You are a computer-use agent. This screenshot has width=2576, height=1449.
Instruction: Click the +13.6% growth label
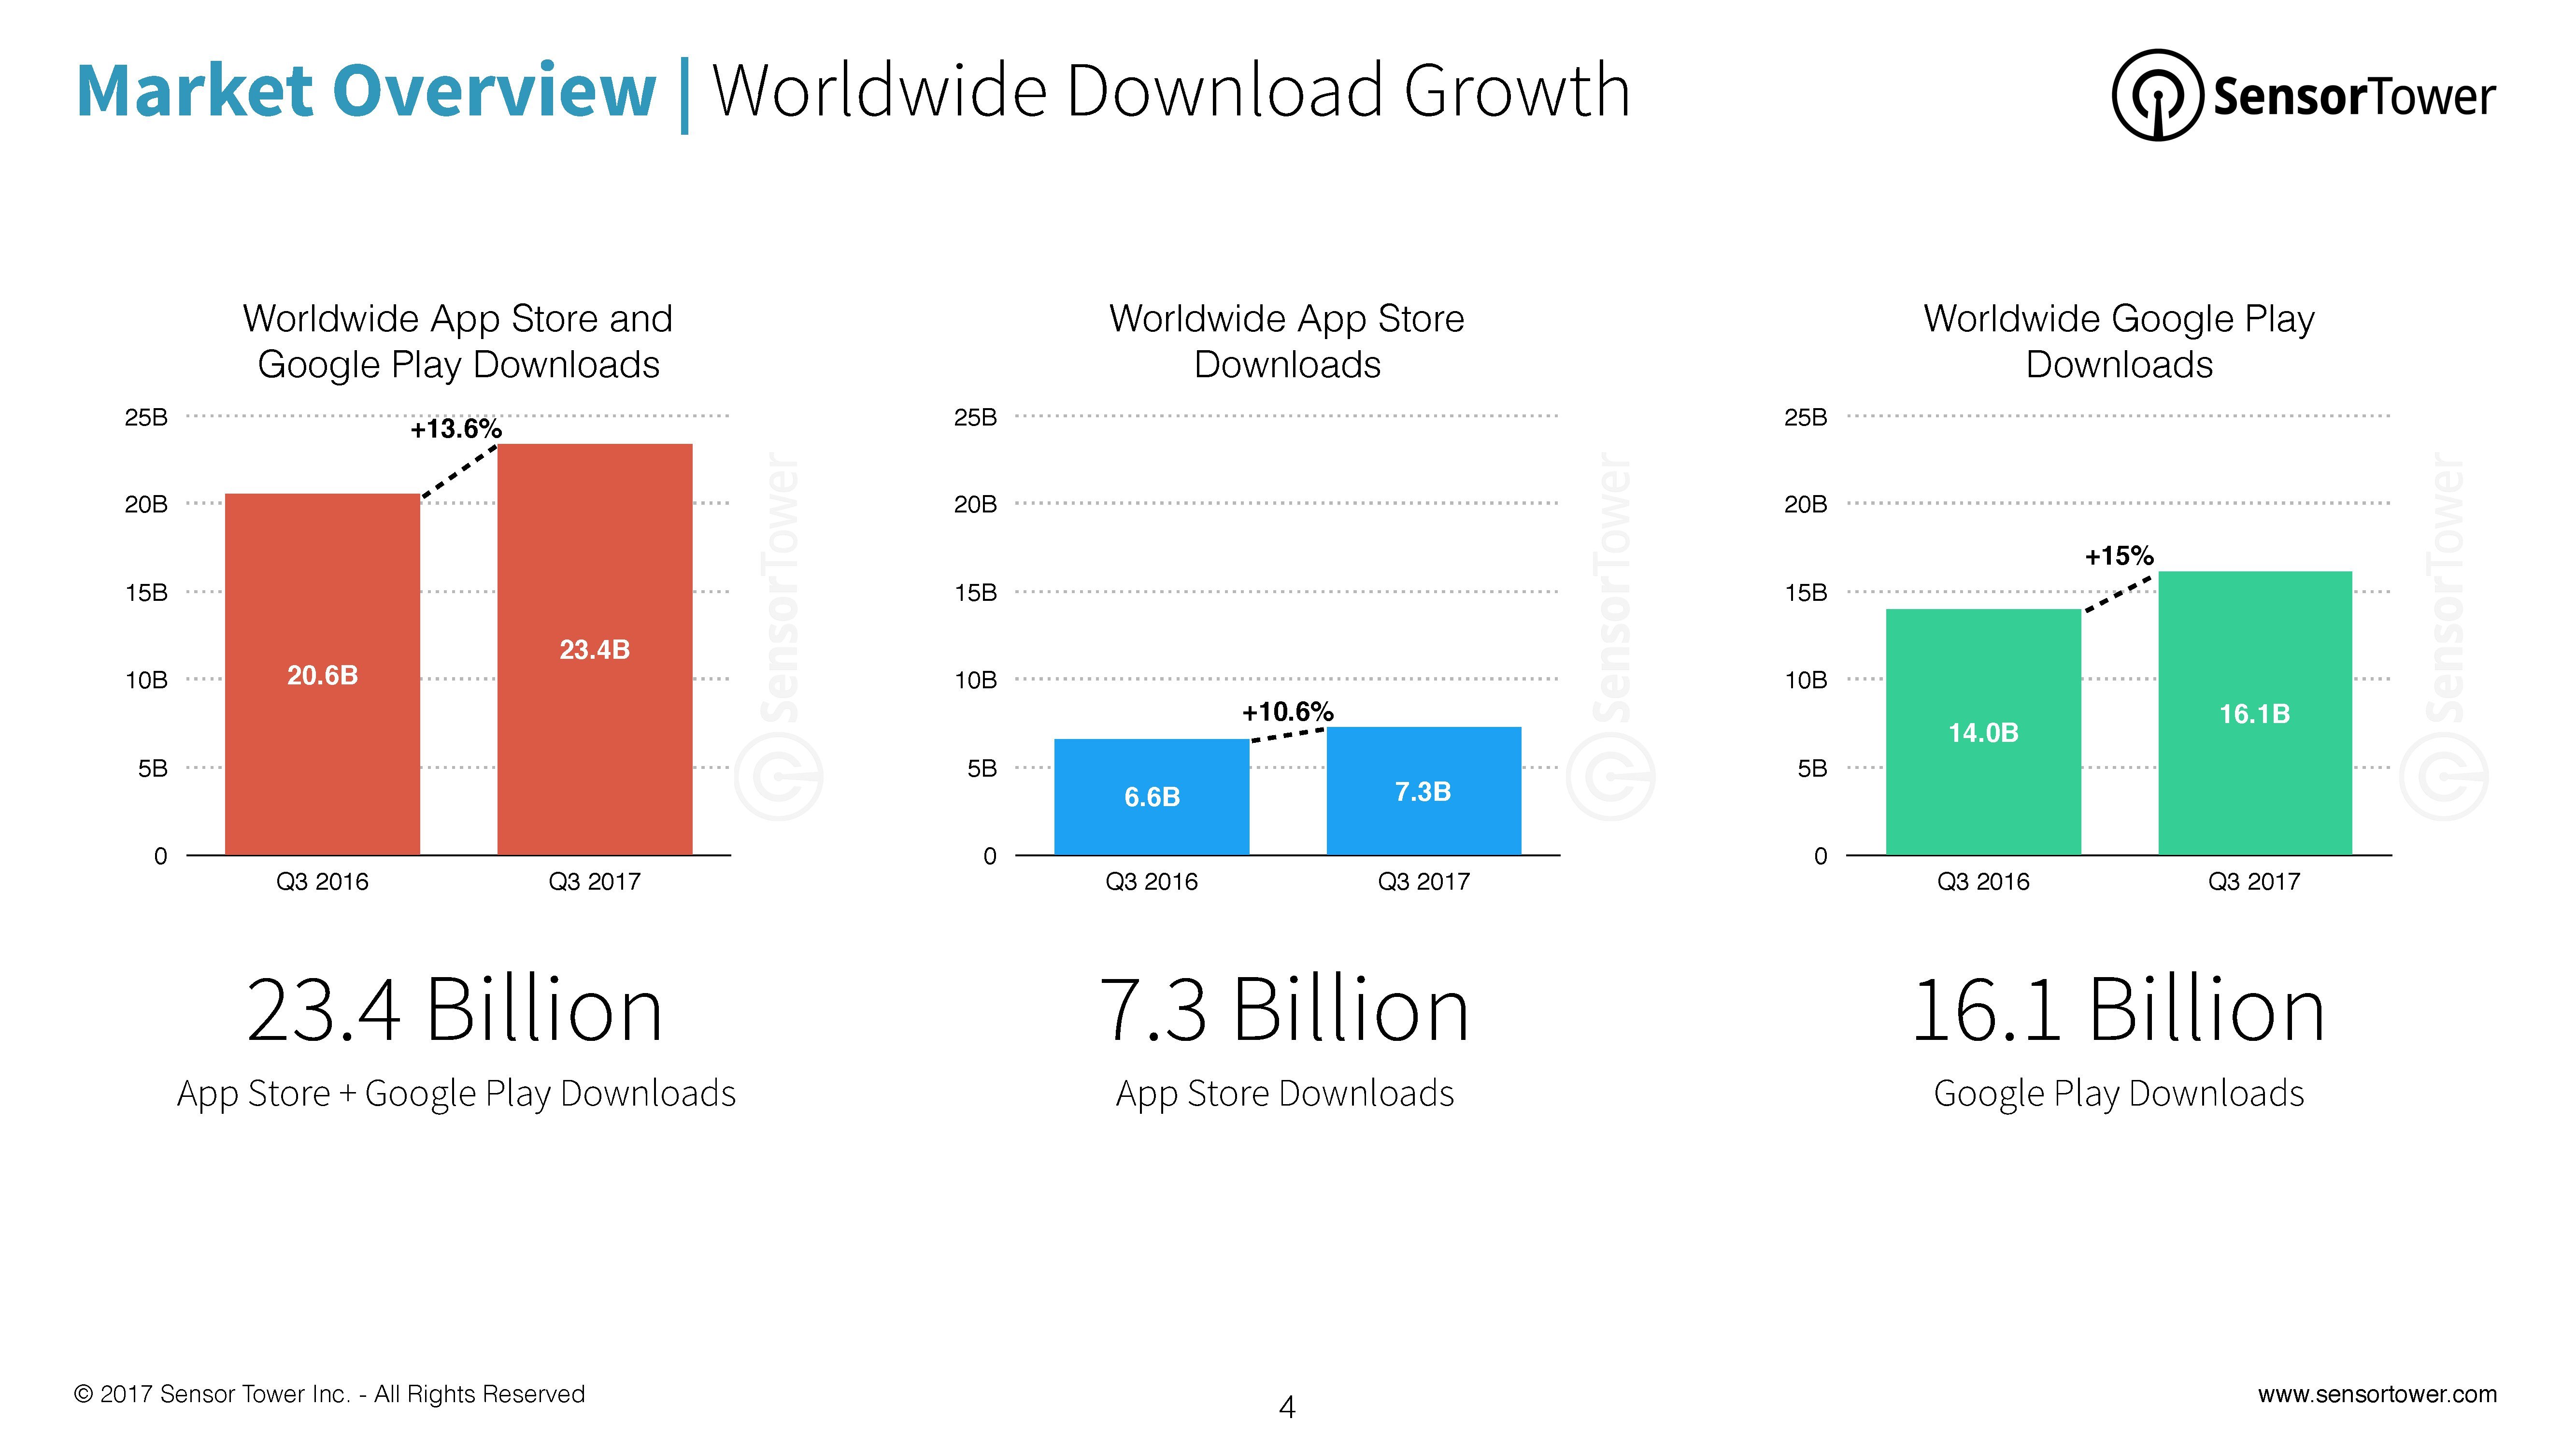[x=456, y=429]
